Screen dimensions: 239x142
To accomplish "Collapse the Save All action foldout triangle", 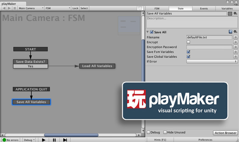I will pyautogui.click(x=148, y=32).
